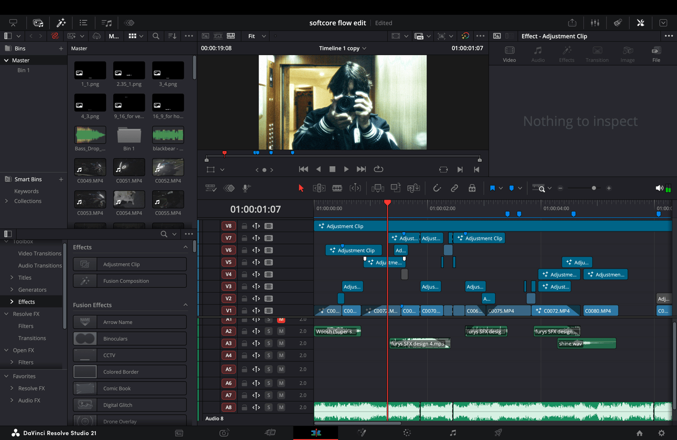Switch to the Fairlight page icon

tap(453, 433)
